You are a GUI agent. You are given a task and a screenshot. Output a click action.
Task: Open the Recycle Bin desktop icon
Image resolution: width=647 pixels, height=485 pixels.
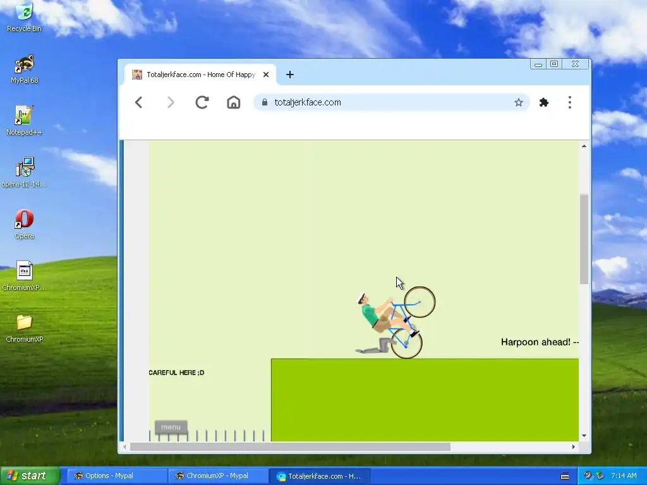(x=25, y=17)
